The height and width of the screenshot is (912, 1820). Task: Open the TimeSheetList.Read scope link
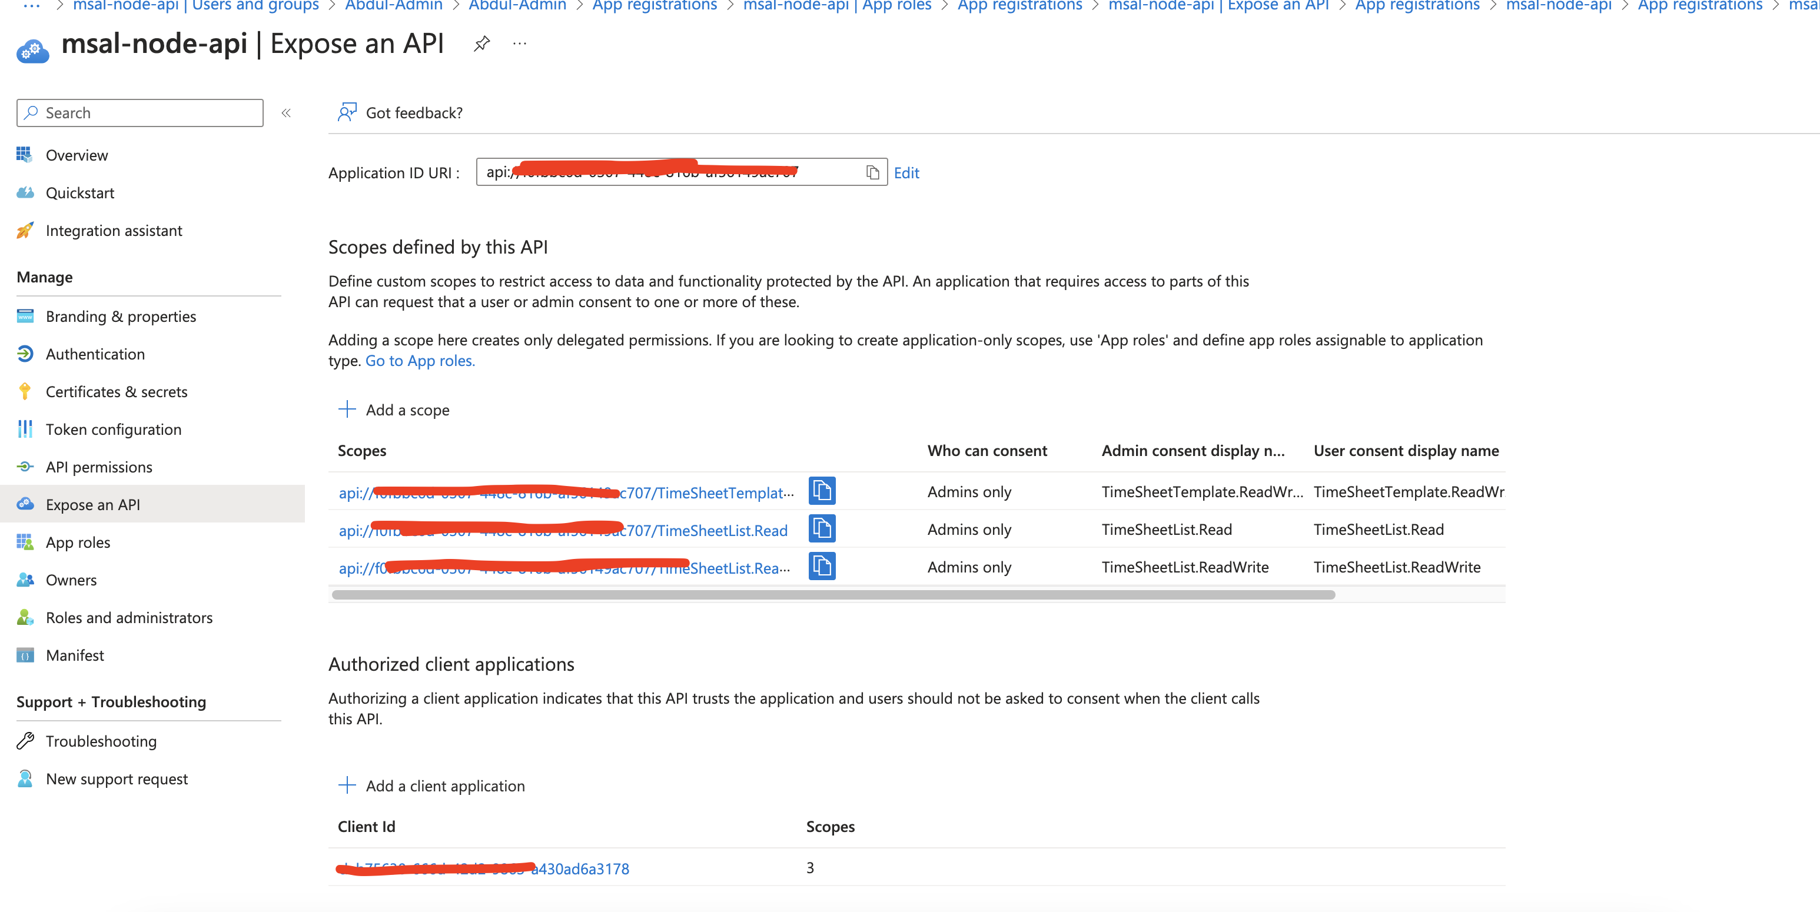pyautogui.click(x=562, y=530)
